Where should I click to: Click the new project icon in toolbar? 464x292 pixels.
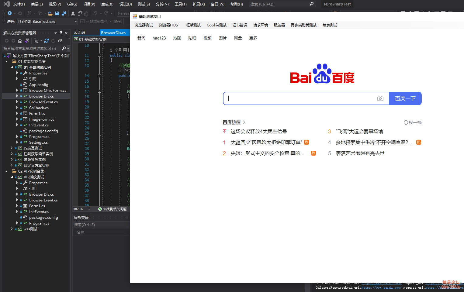(x=29, y=13)
